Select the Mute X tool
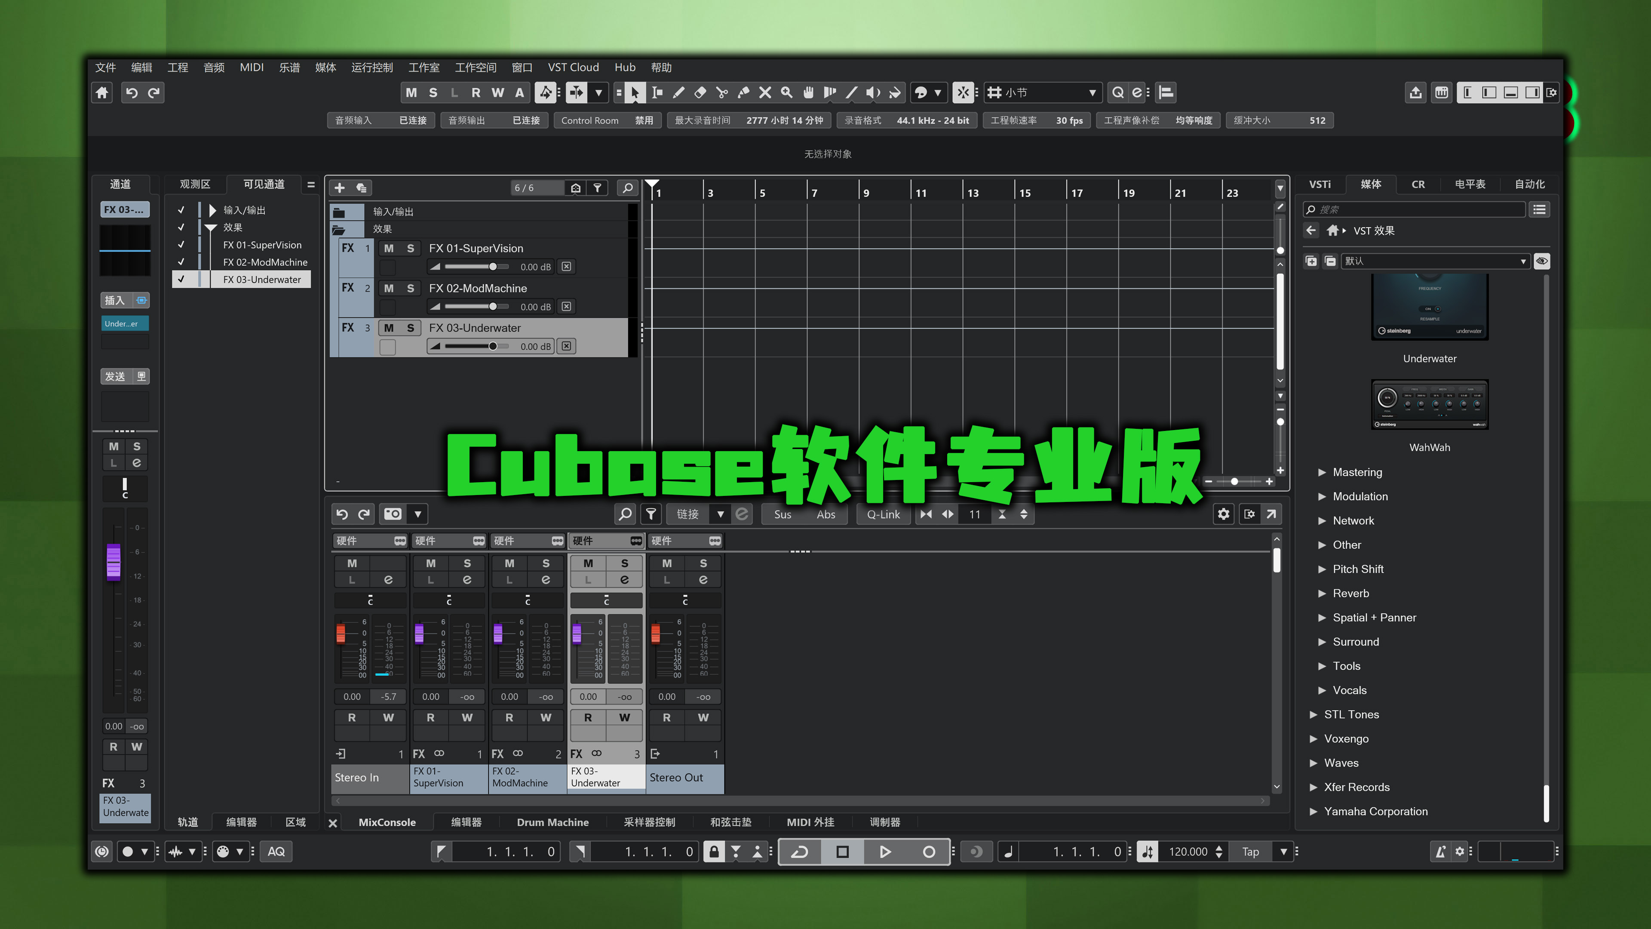Image resolution: width=1651 pixels, height=929 pixels. (764, 92)
